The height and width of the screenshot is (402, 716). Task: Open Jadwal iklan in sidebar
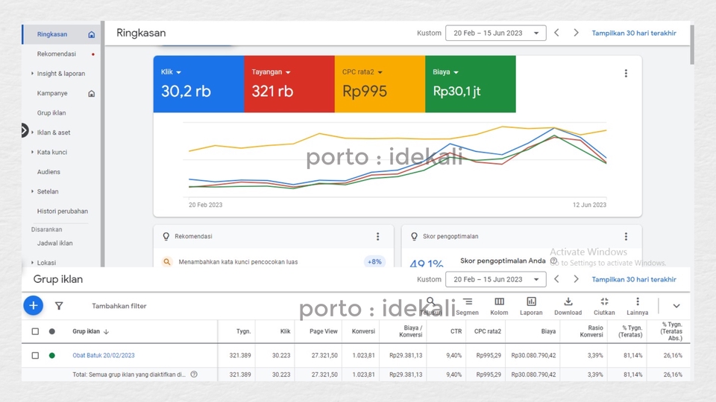54,243
